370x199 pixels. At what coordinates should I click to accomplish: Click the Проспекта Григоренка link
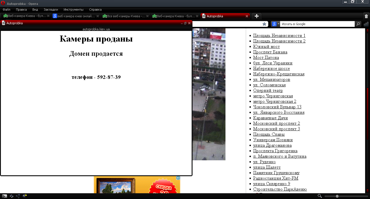[x=275, y=151]
